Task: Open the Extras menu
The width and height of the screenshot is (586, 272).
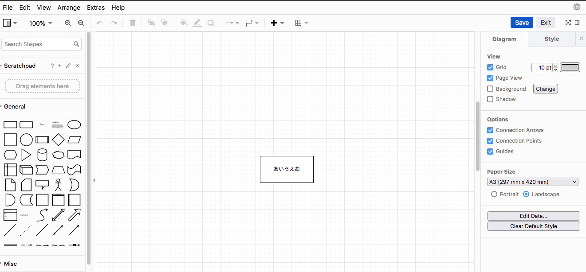Action: click(96, 8)
